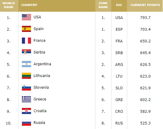
Task: Click the Lithuania flag icon
Action: pyautogui.click(x=26, y=76)
